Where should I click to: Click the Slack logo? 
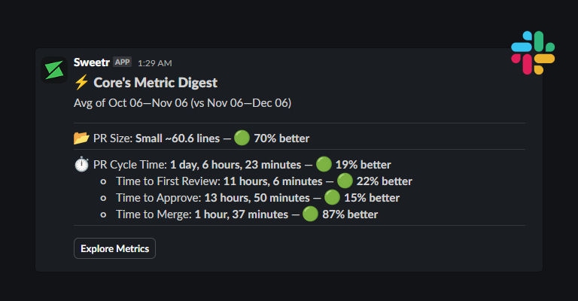(x=533, y=52)
